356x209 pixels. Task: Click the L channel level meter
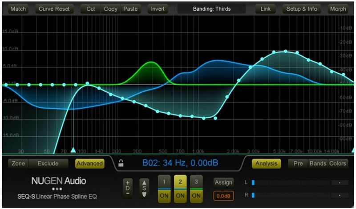291,182
